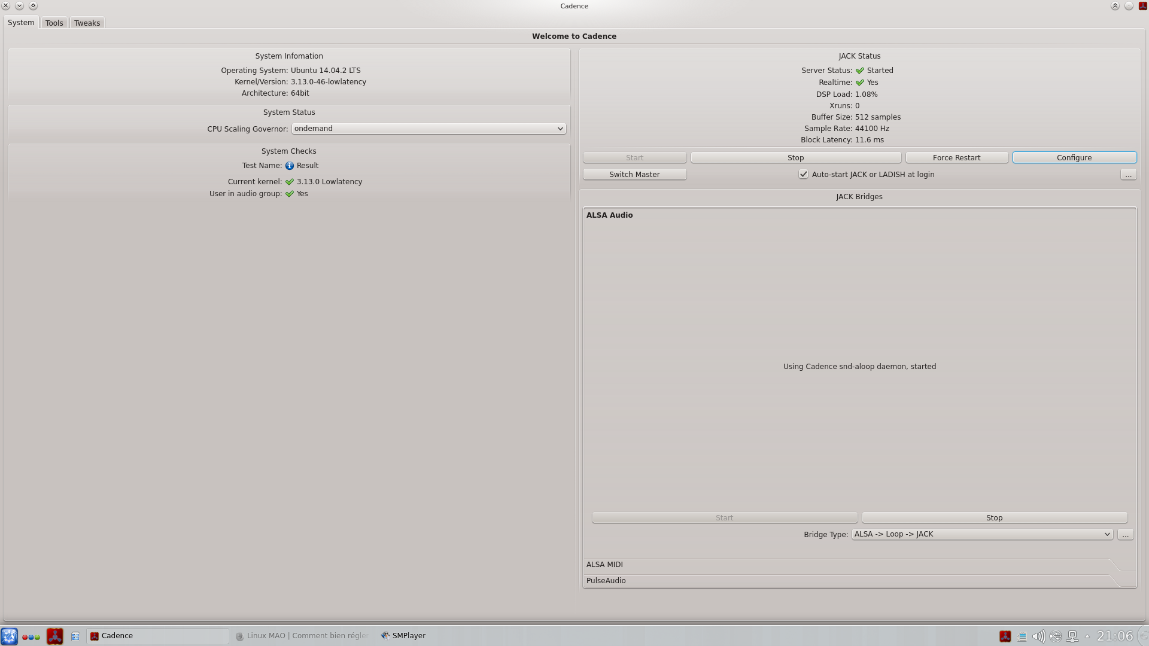Expand the ALSA MIDI bridge section
Screen dimensions: 1149x646
point(604,565)
